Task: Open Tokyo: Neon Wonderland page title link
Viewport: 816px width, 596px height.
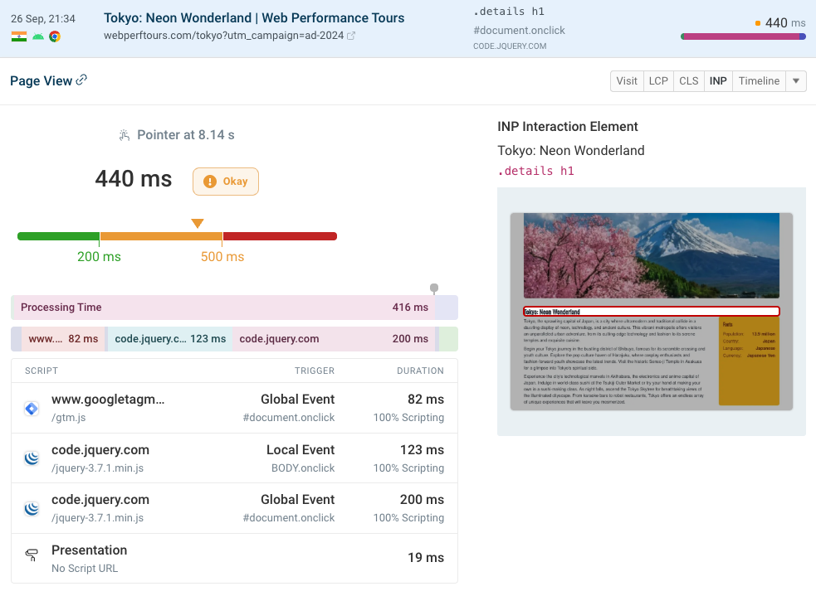Action: (x=254, y=17)
